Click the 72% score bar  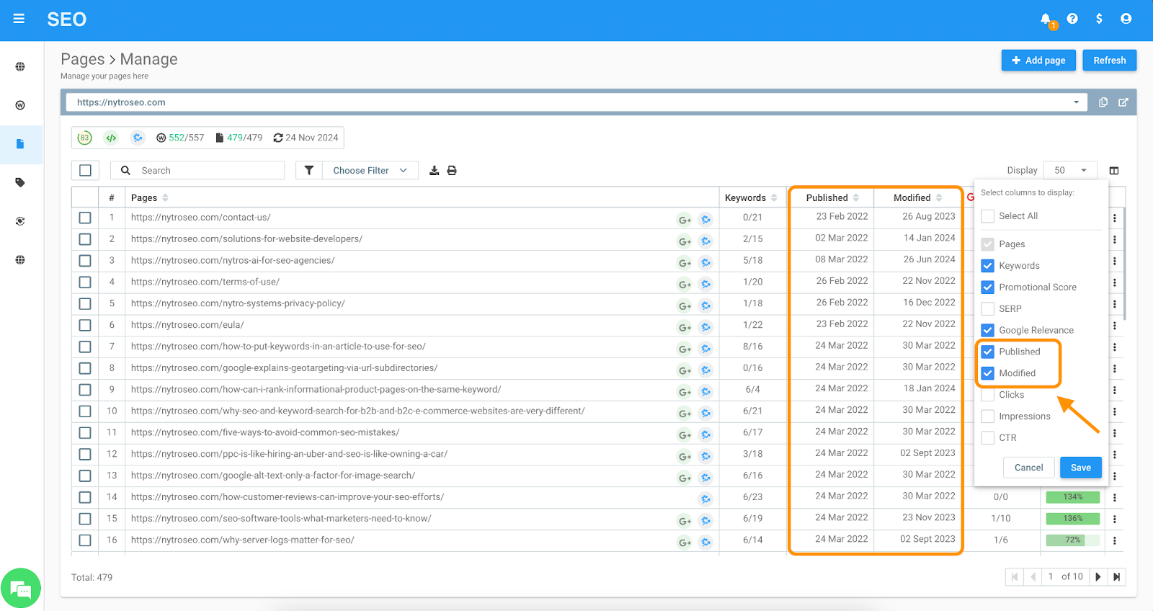coord(1073,540)
